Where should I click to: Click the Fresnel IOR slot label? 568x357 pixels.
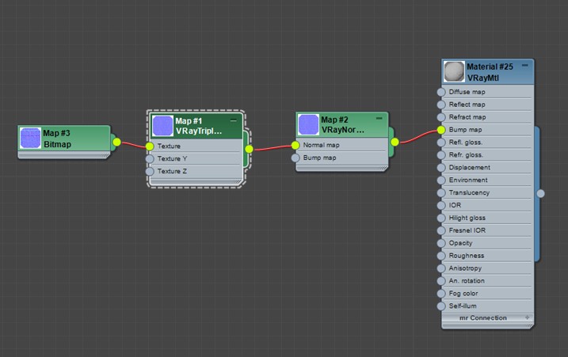[x=467, y=230]
